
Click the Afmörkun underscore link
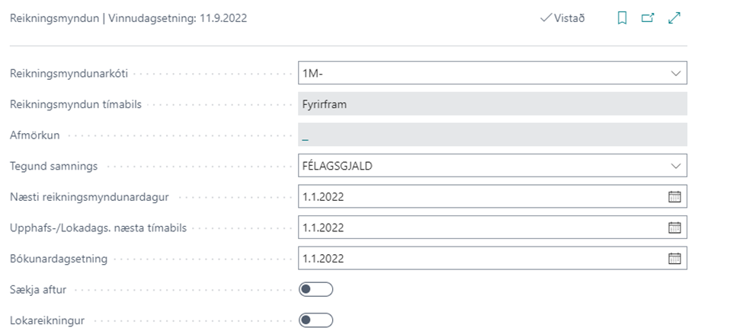click(306, 135)
